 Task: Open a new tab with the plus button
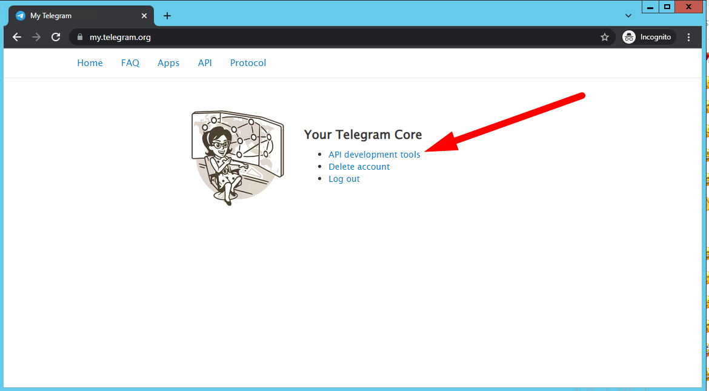(167, 16)
